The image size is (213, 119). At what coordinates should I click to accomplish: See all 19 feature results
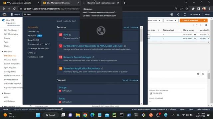click(x=130, y=80)
